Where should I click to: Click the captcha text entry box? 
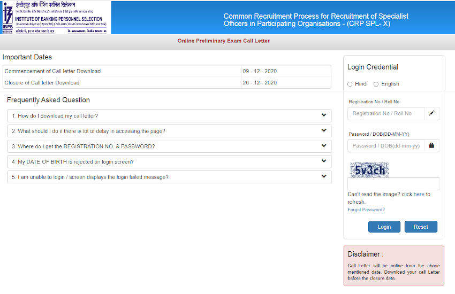coord(393,184)
